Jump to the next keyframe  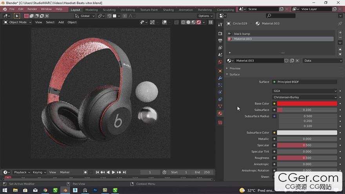tap(119, 172)
